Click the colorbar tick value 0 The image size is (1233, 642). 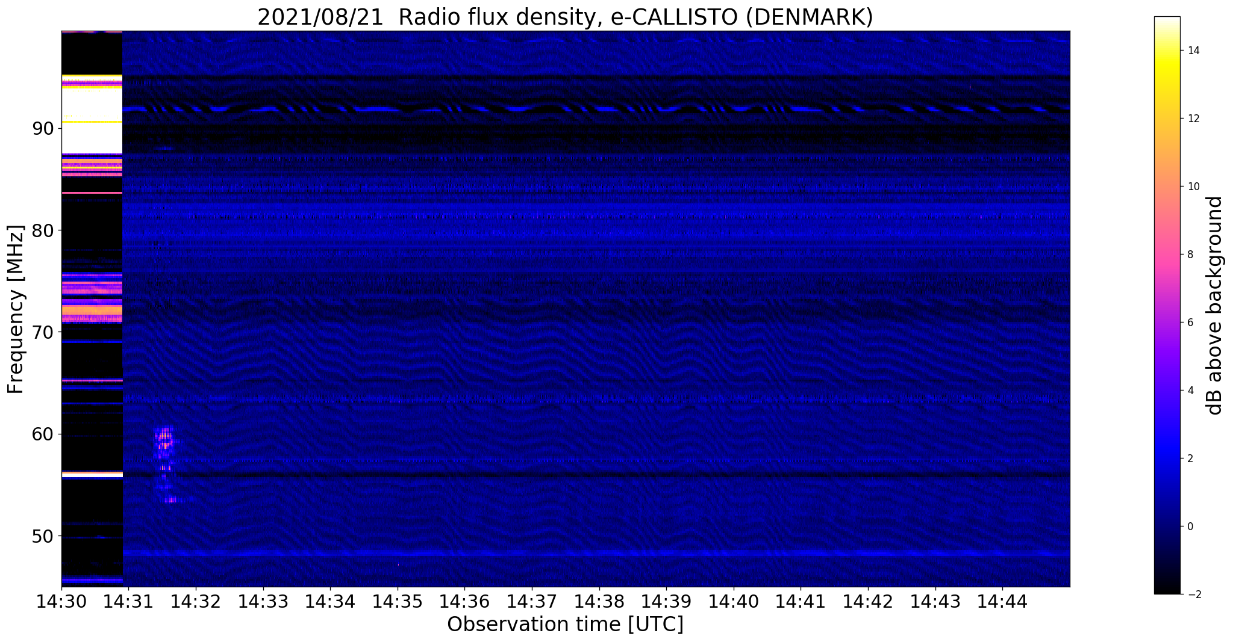pyautogui.click(x=1190, y=526)
